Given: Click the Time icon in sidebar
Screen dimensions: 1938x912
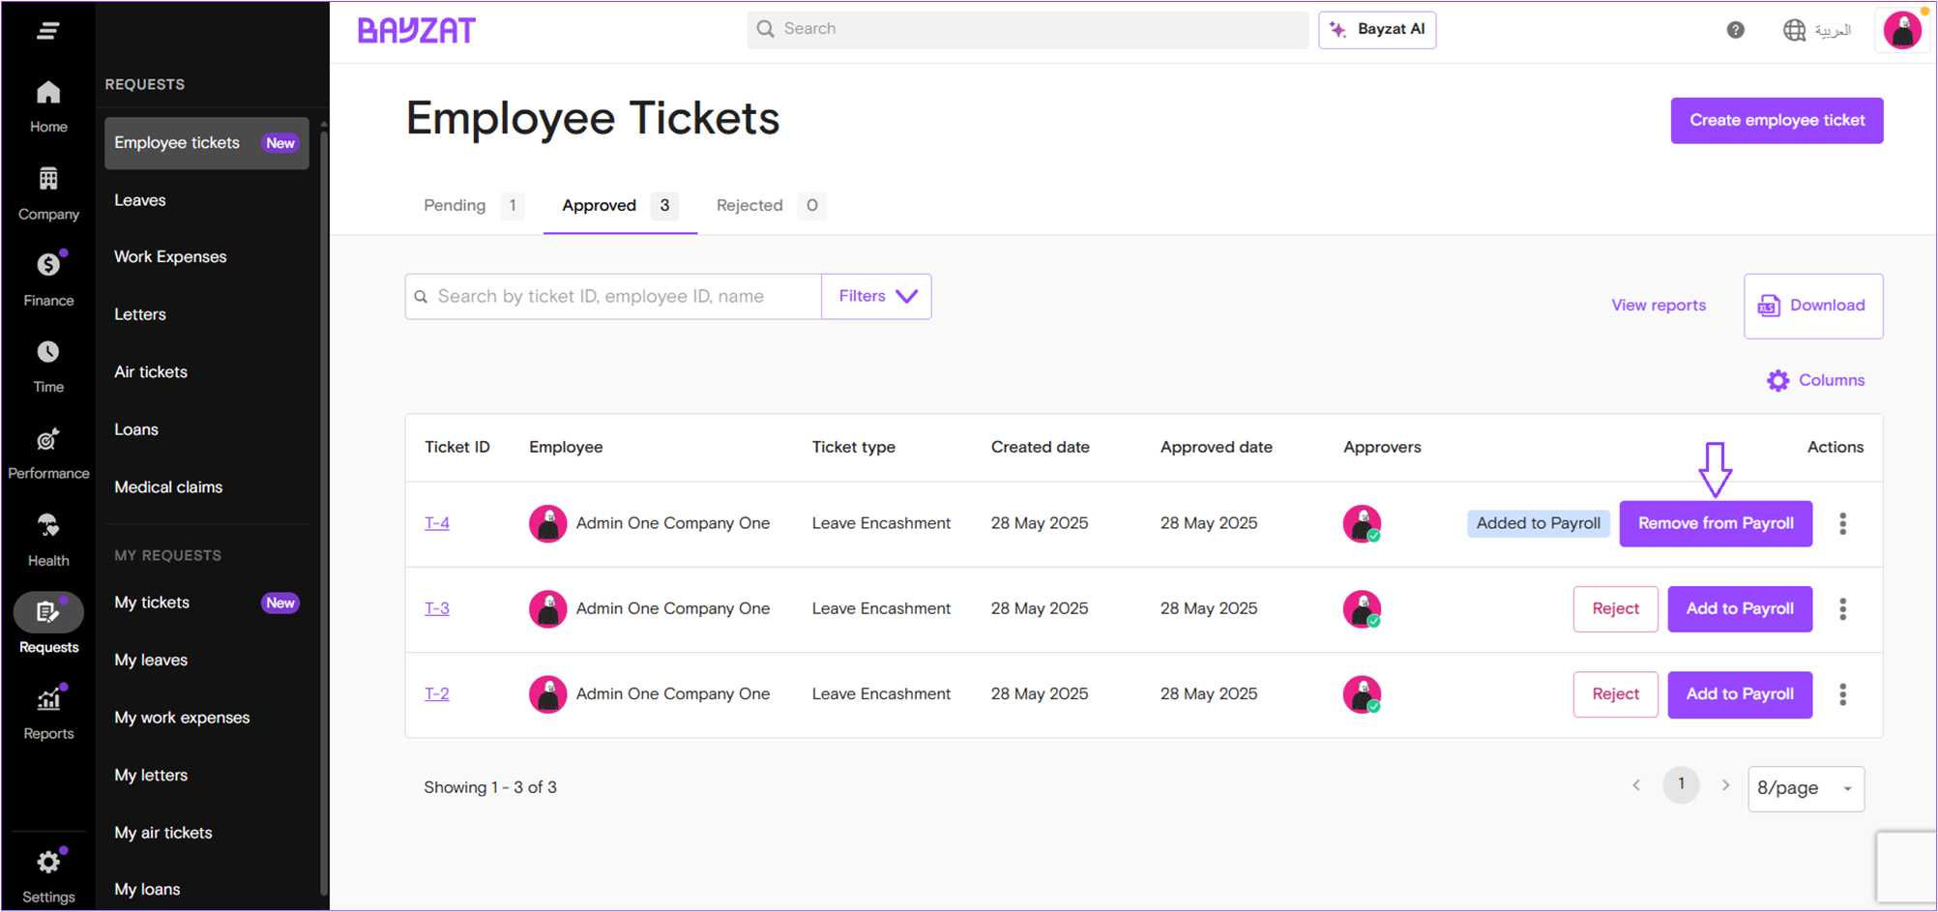Looking at the screenshot, I should point(47,364).
